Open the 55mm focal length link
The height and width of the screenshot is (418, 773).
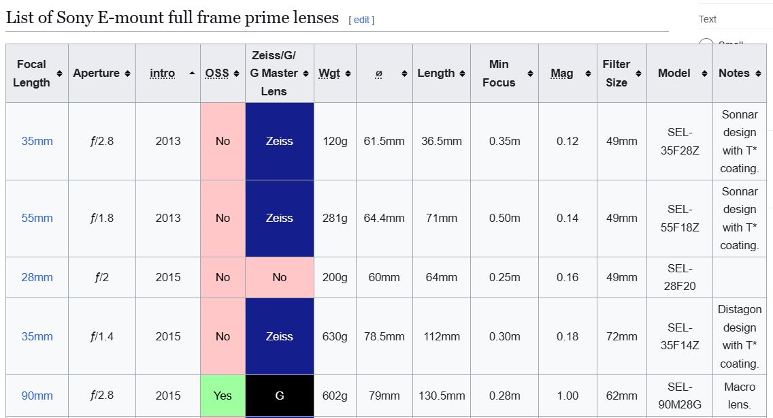(x=37, y=219)
